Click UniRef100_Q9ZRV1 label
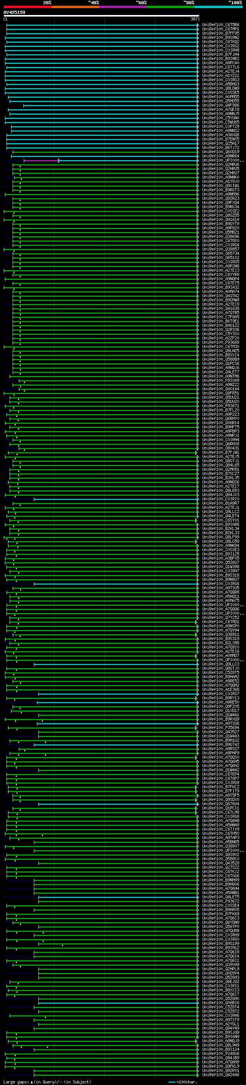Image resolution: width=246 pixels, height=1085 pixels. pyautogui.click(x=221, y=1071)
